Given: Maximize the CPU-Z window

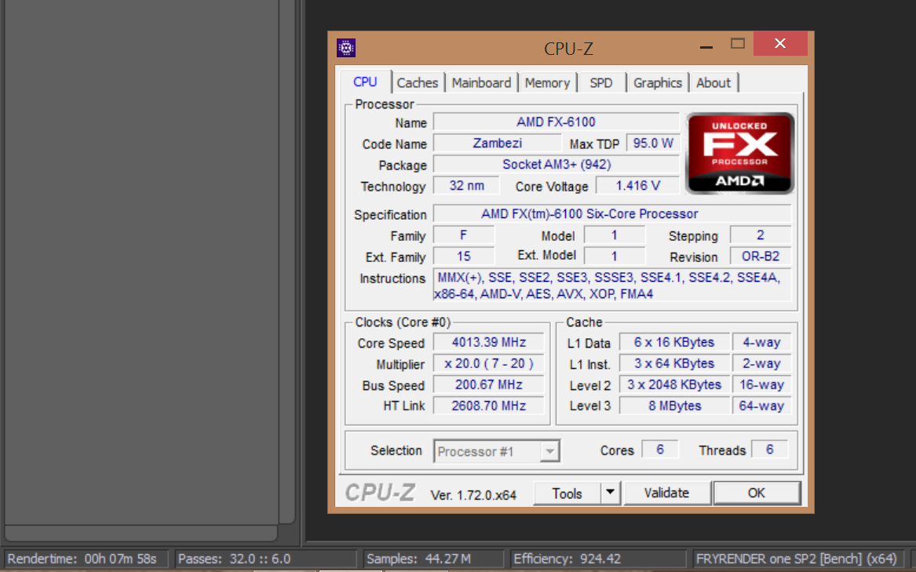Looking at the screenshot, I should pyautogui.click(x=737, y=44).
